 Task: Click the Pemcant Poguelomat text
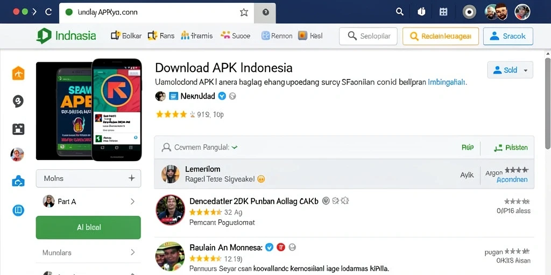pos(222,222)
